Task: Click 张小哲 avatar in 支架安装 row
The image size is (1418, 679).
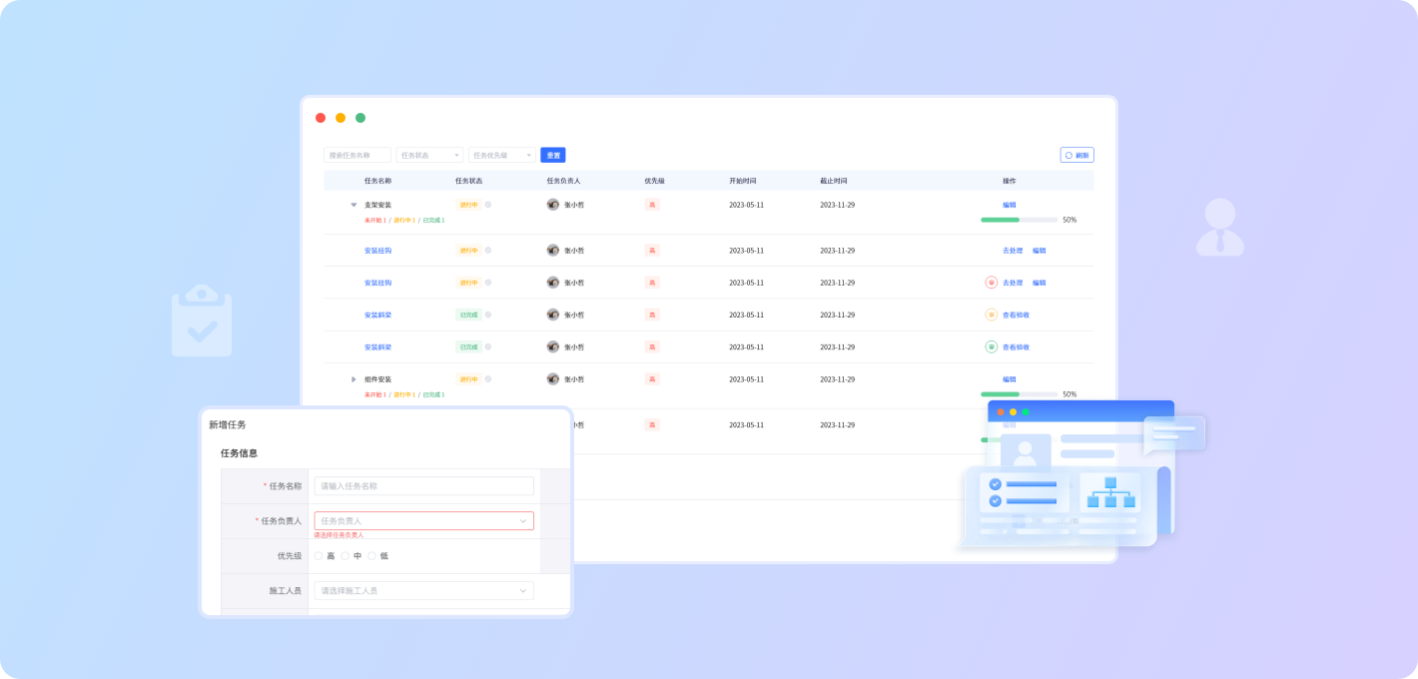Action: pos(553,205)
